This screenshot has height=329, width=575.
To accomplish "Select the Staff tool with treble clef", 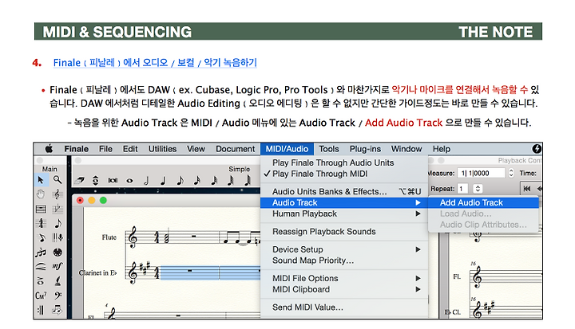I will pos(57,194).
